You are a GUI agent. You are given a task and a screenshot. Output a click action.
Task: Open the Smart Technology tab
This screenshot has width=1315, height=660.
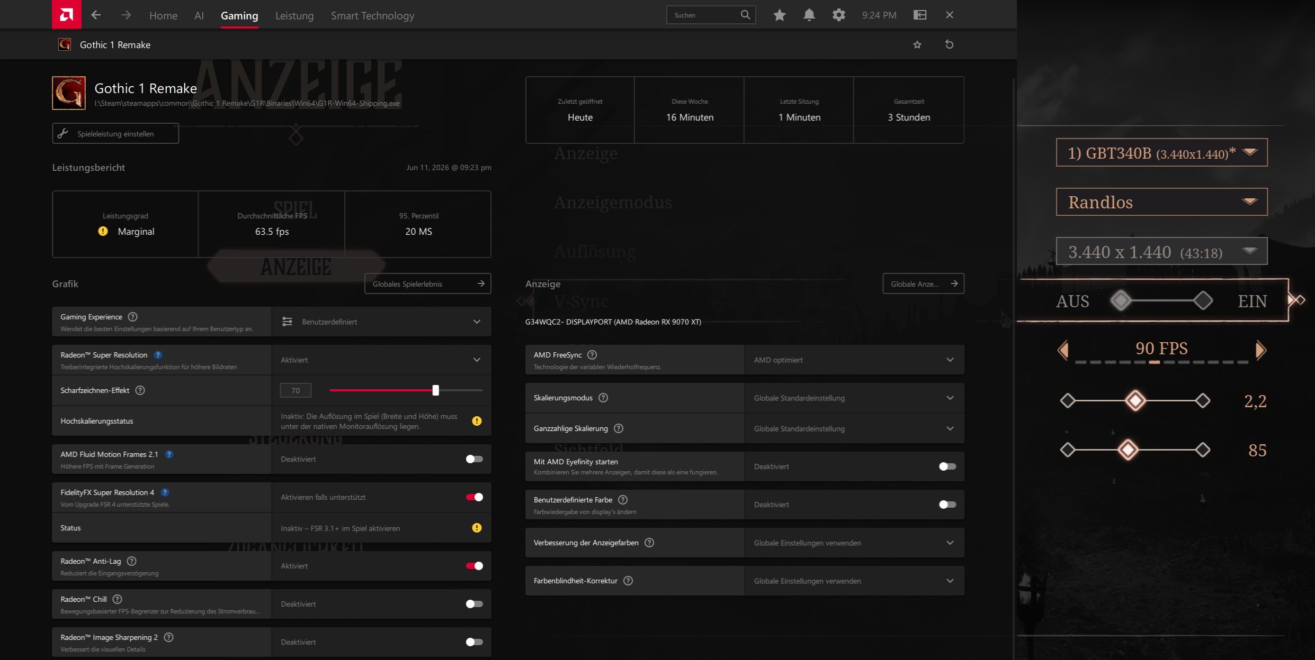pos(373,15)
